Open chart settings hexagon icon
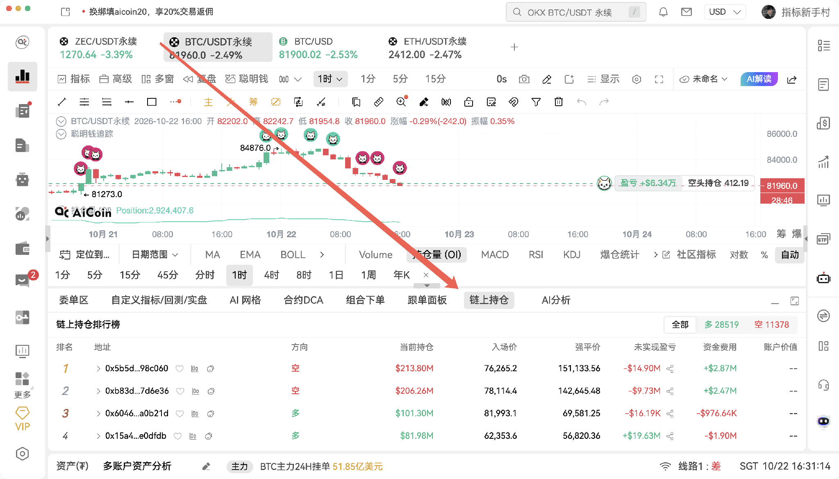 [x=637, y=79]
